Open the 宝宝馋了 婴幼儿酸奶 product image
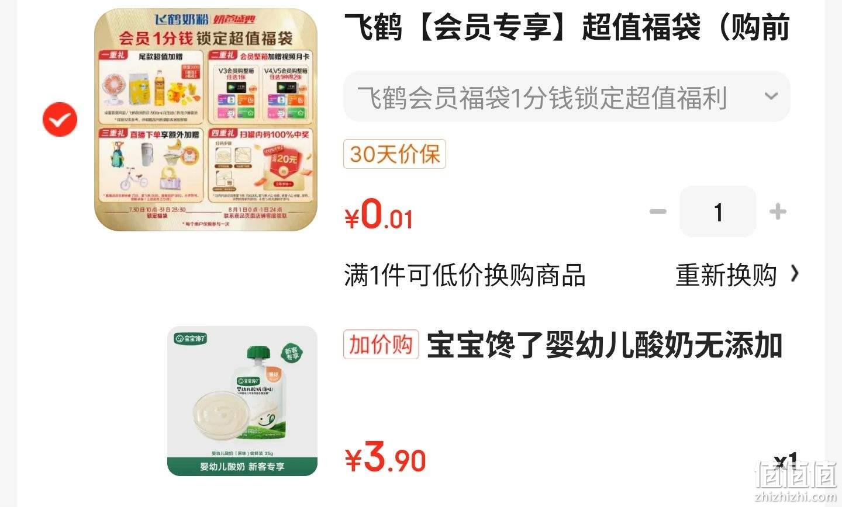842x507 pixels. click(242, 401)
